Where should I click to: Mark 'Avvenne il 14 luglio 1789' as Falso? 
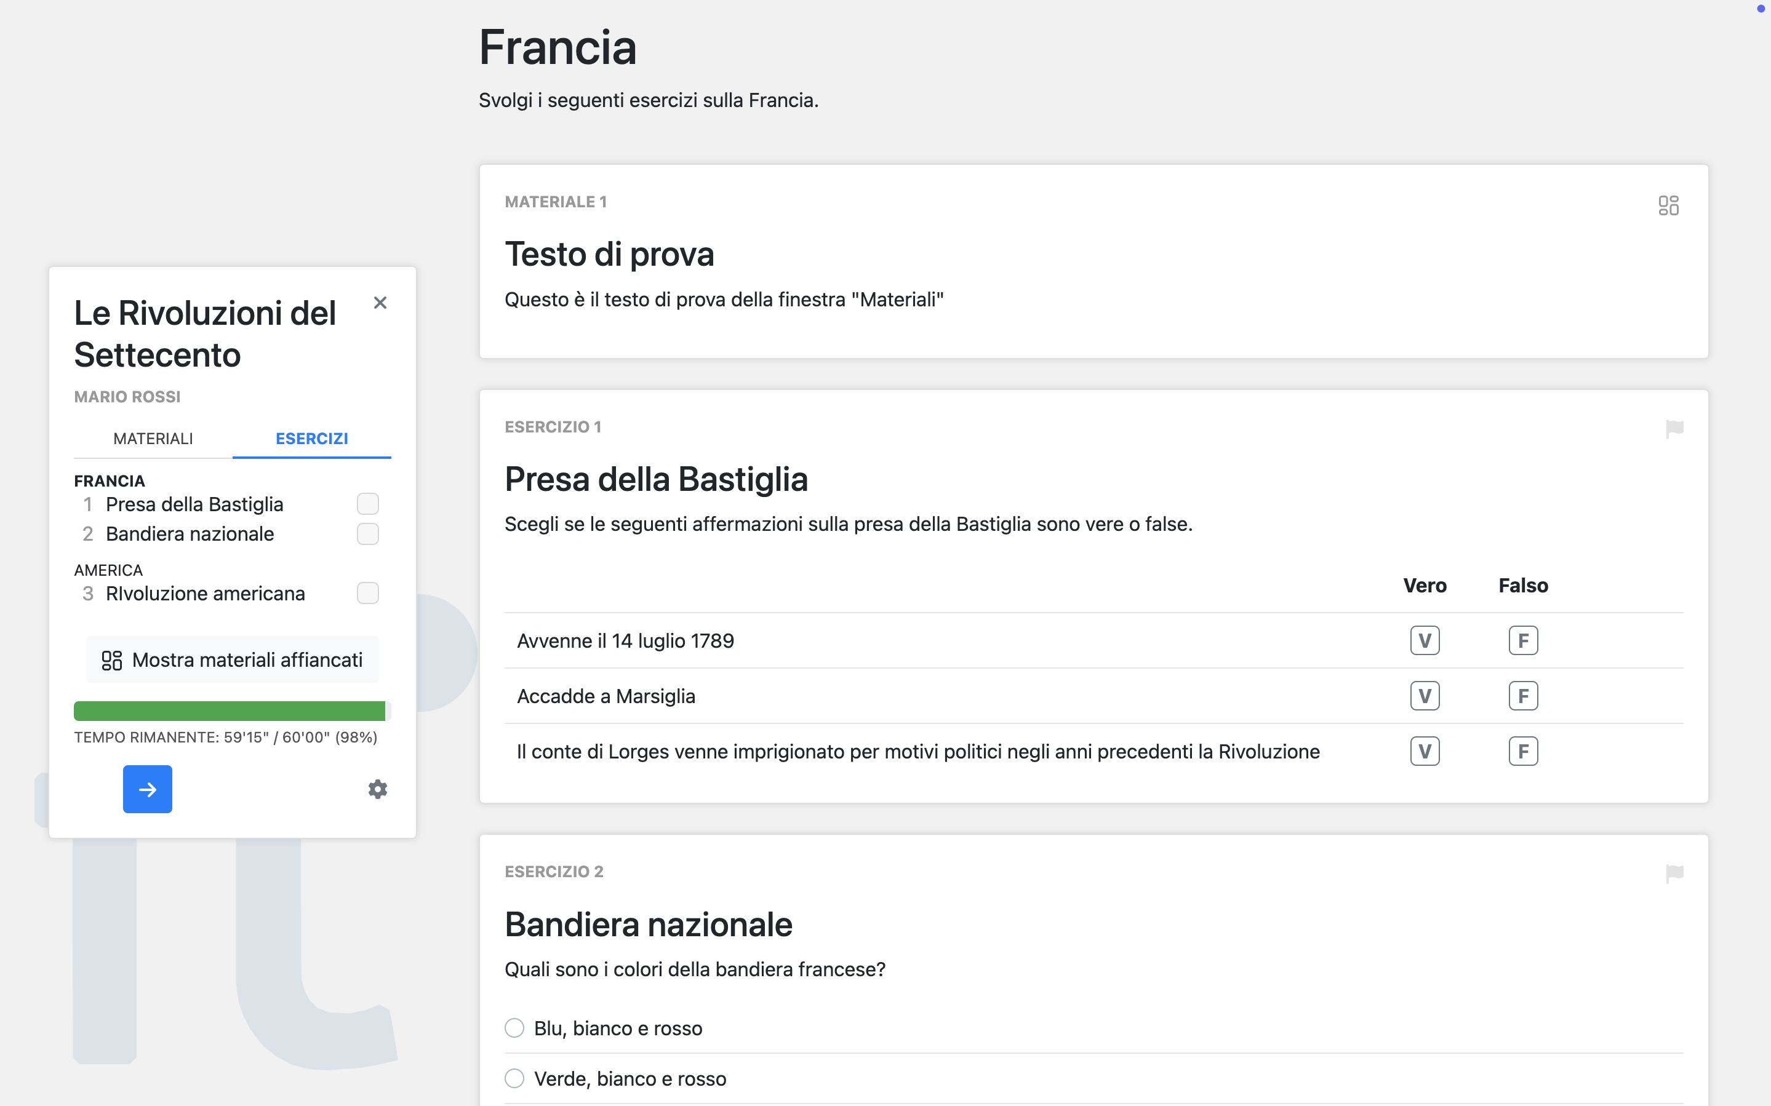(1523, 641)
